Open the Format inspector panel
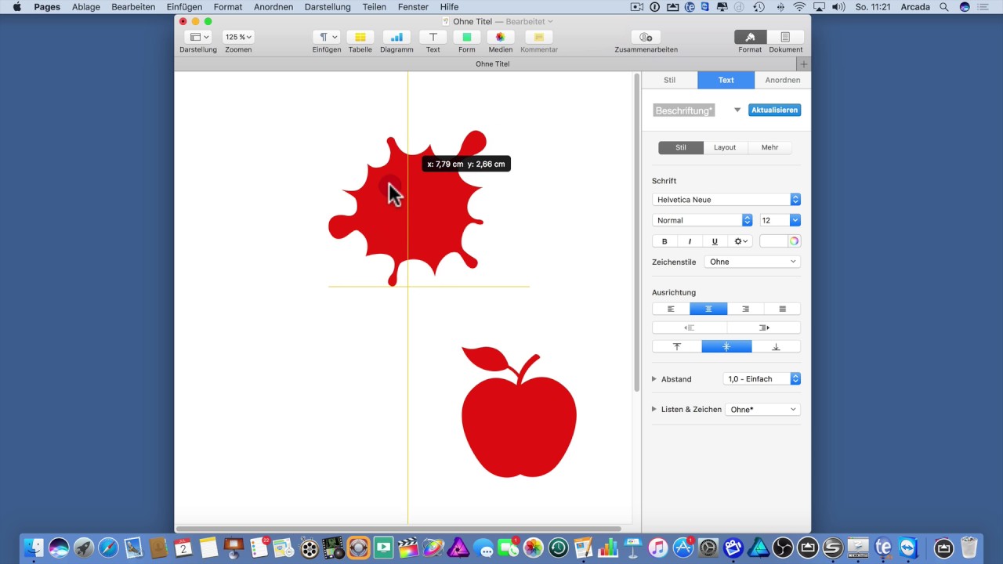 750,37
